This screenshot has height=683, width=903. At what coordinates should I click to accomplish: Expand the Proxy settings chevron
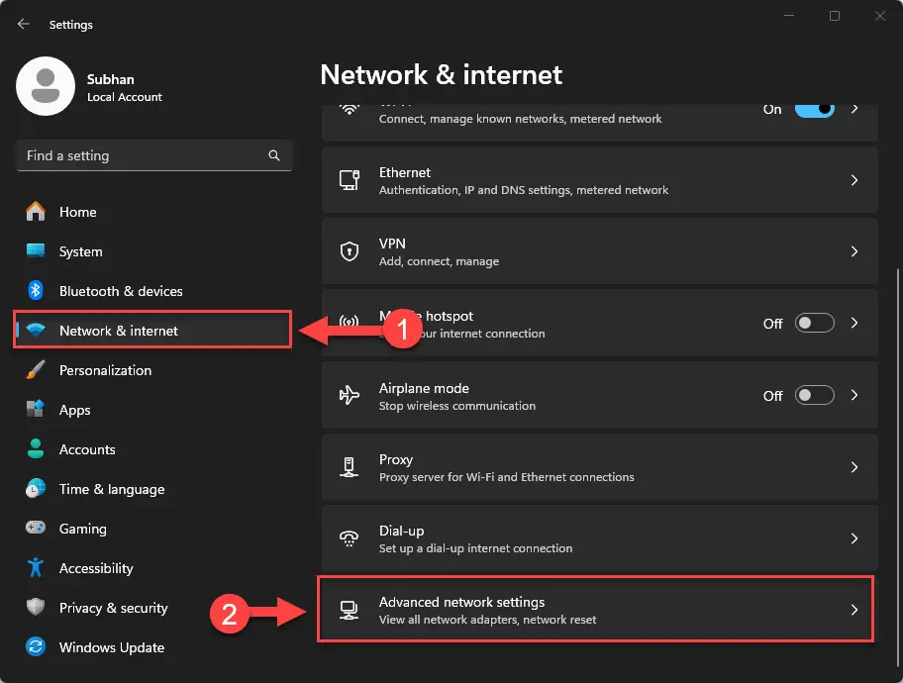854,467
